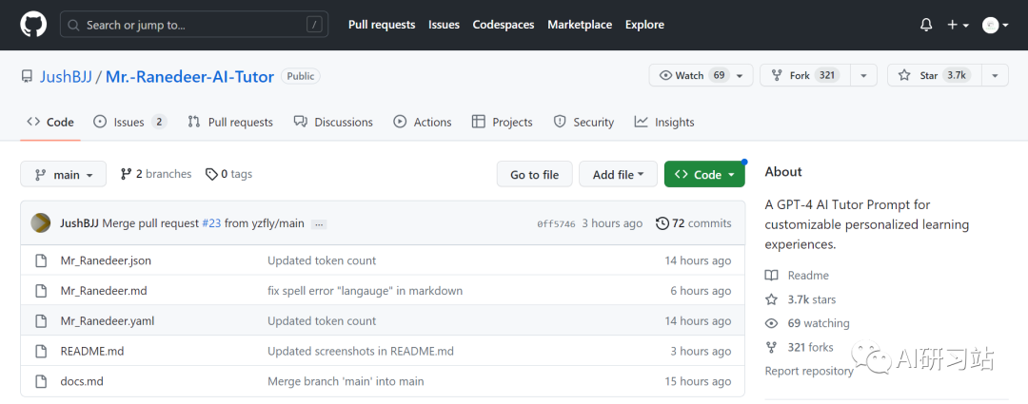The image size is (1028, 404).
Task: Open the file Mr_Ranedeer.yaml
Action: (x=108, y=321)
